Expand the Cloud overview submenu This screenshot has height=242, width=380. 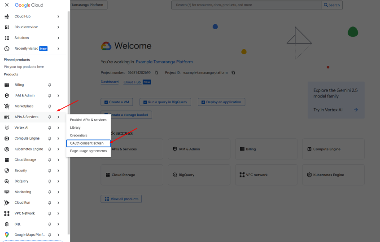click(x=58, y=27)
